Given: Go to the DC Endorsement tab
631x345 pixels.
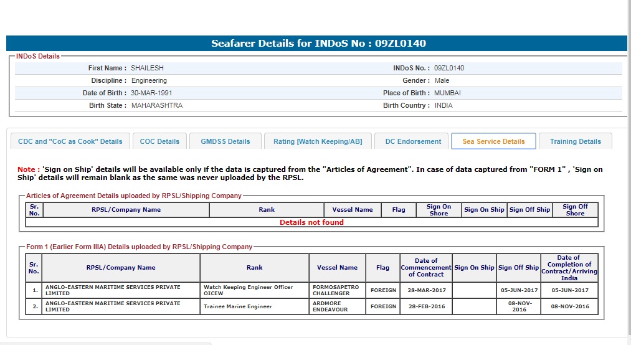Looking at the screenshot, I should pyautogui.click(x=413, y=141).
